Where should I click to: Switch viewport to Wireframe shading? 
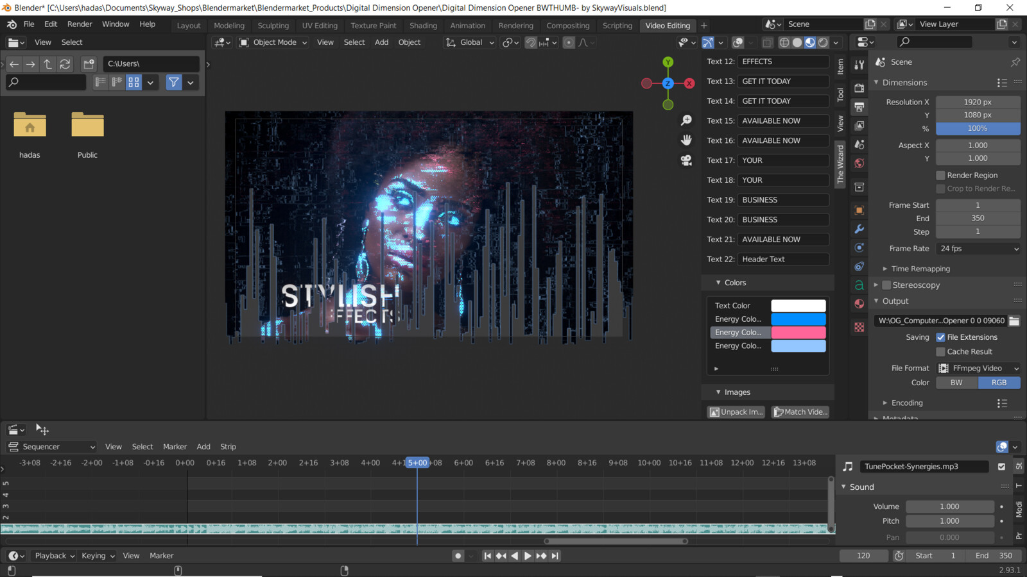click(x=784, y=42)
